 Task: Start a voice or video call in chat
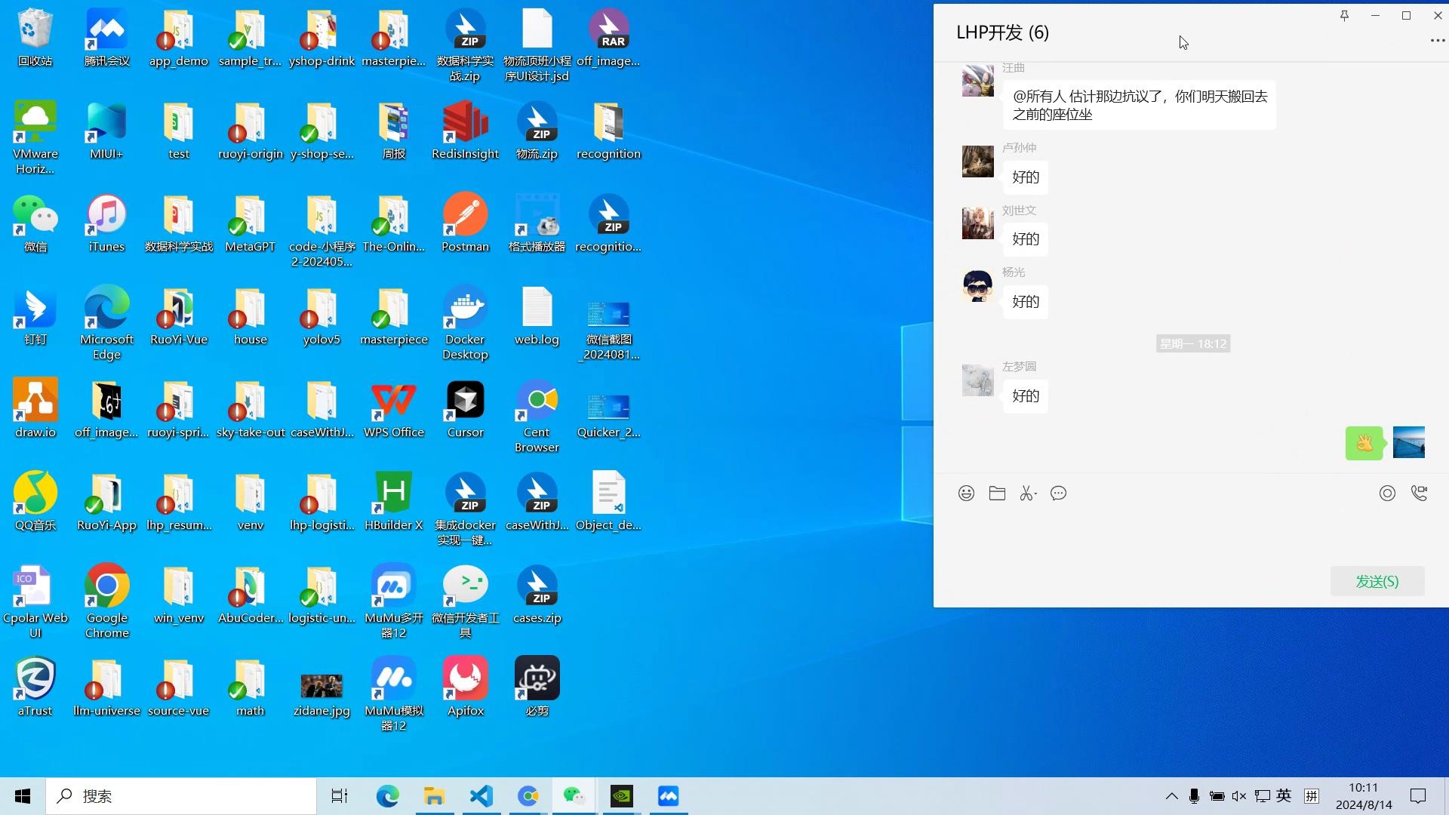[1419, 494]
